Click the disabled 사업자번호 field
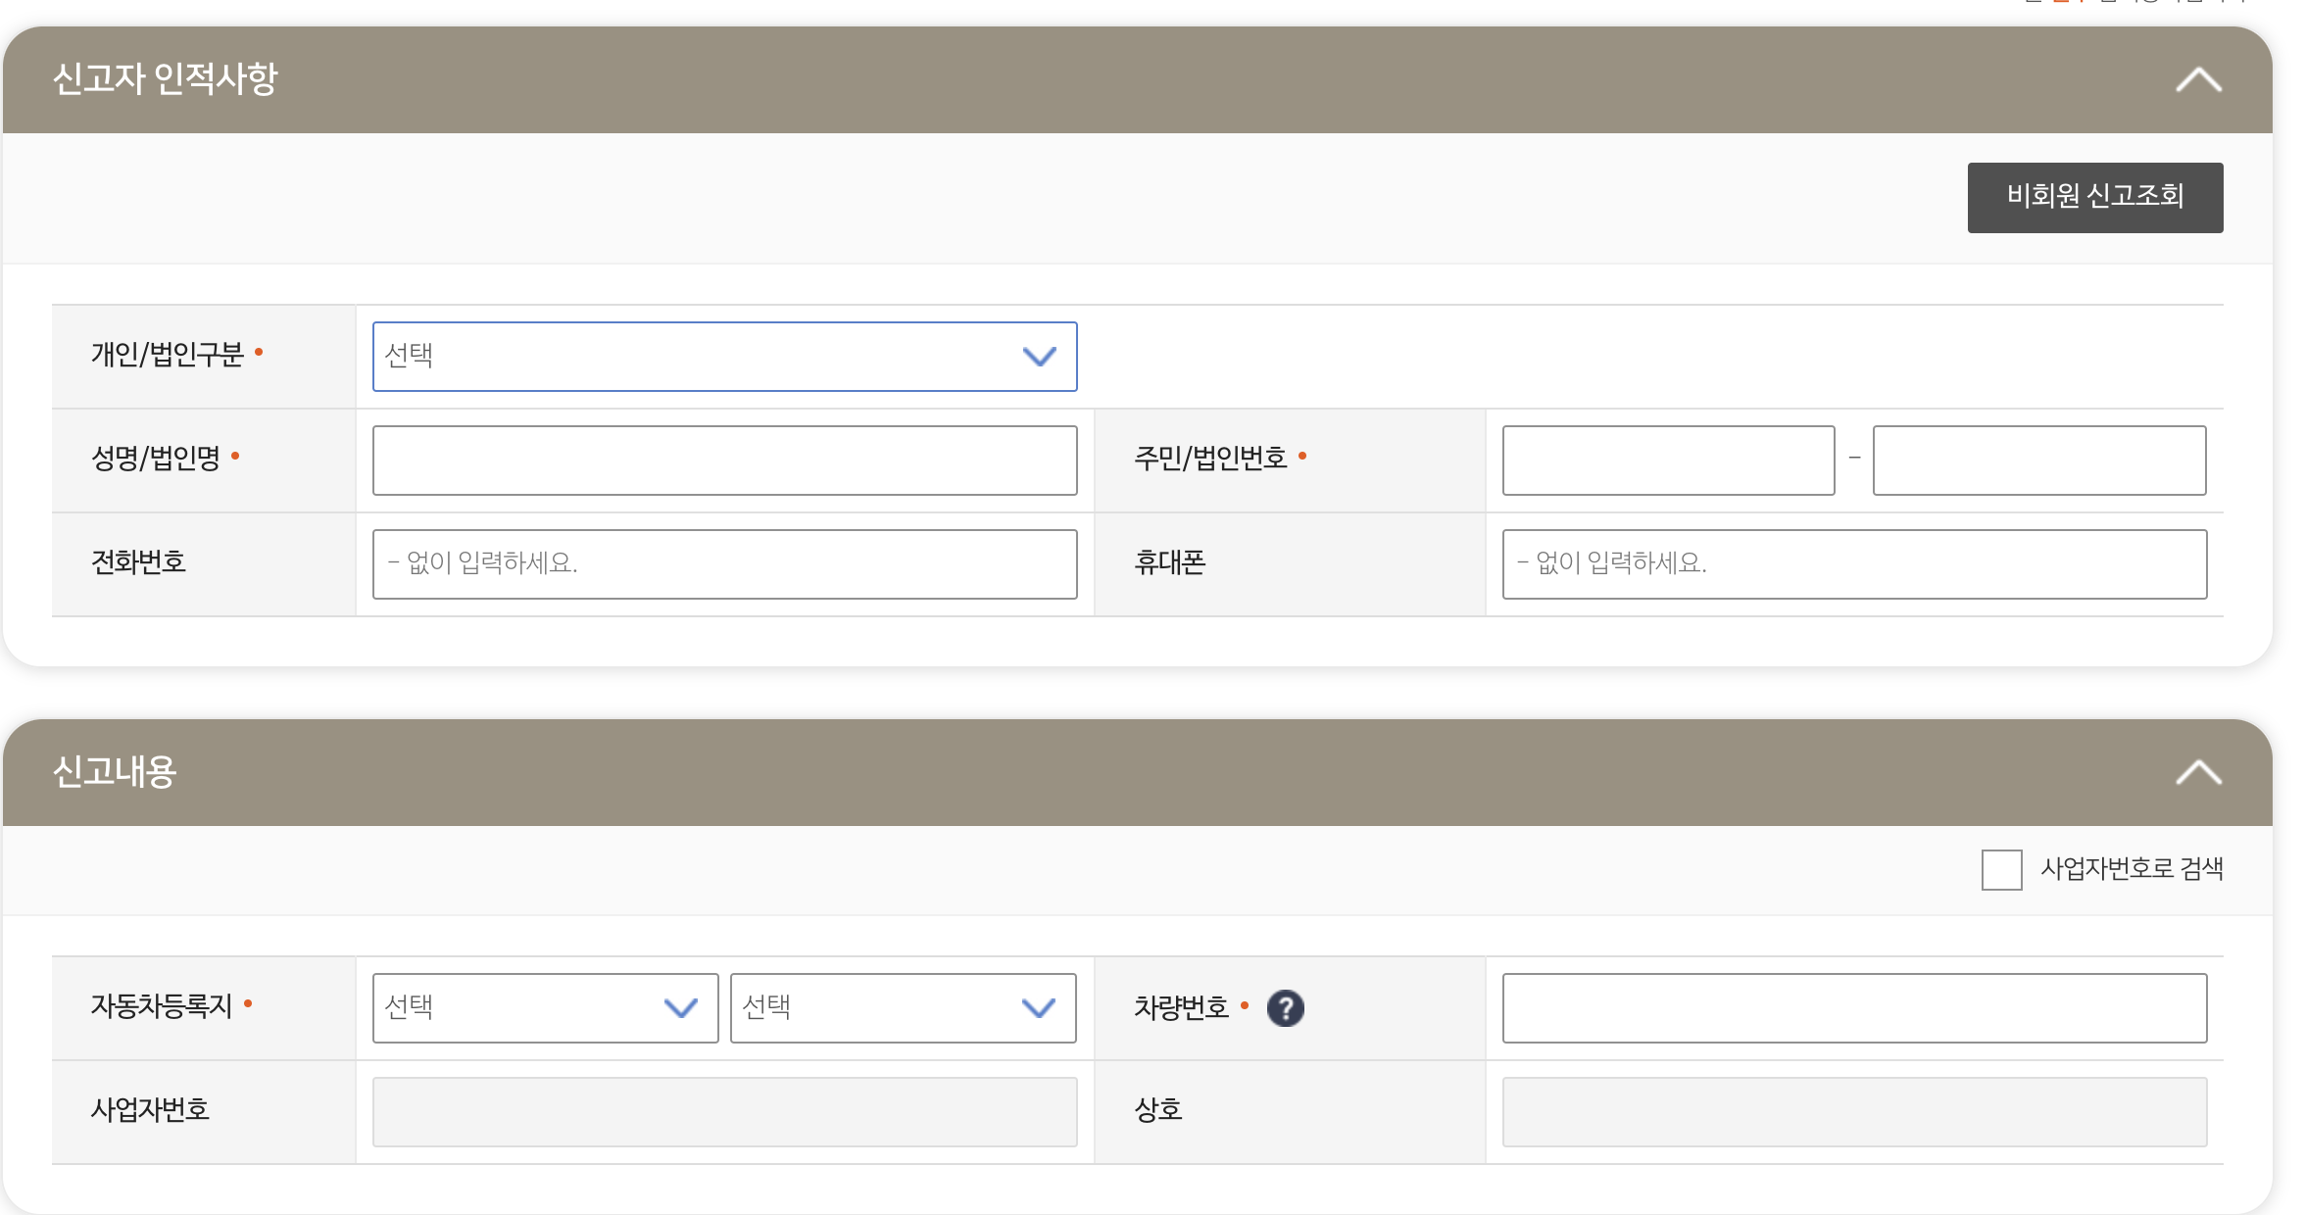Screen dimensions: 2305x1215 pos(724,1111)
